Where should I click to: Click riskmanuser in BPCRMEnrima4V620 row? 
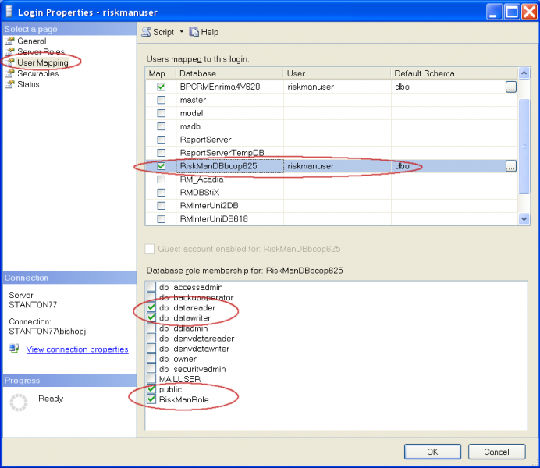click(311, 87)
